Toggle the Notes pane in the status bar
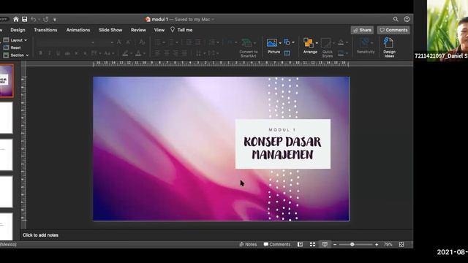 coord(248,245)
